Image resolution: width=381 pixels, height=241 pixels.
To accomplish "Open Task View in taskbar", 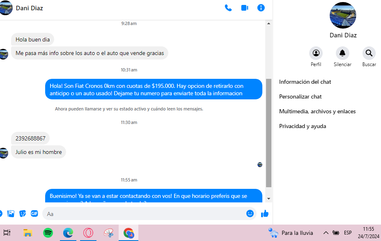I will coord(7,233).
